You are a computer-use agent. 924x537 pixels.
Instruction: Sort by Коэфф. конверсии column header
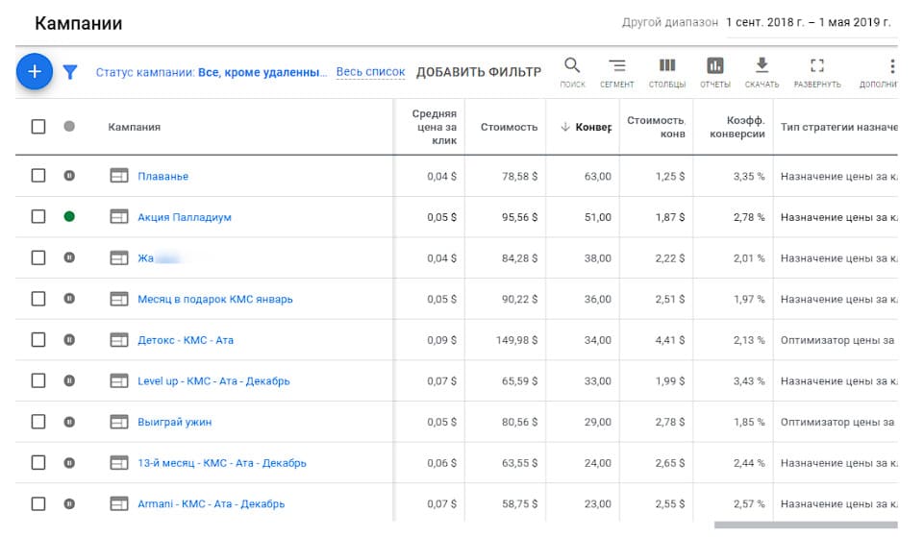coord(737,127)
